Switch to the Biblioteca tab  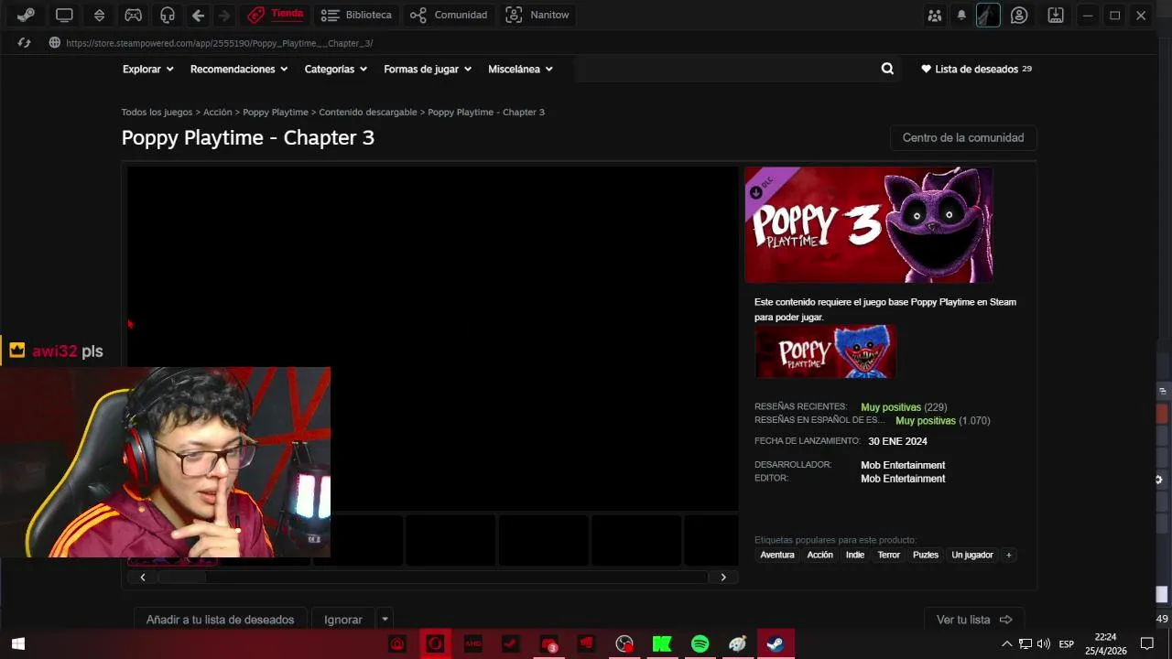357,15
